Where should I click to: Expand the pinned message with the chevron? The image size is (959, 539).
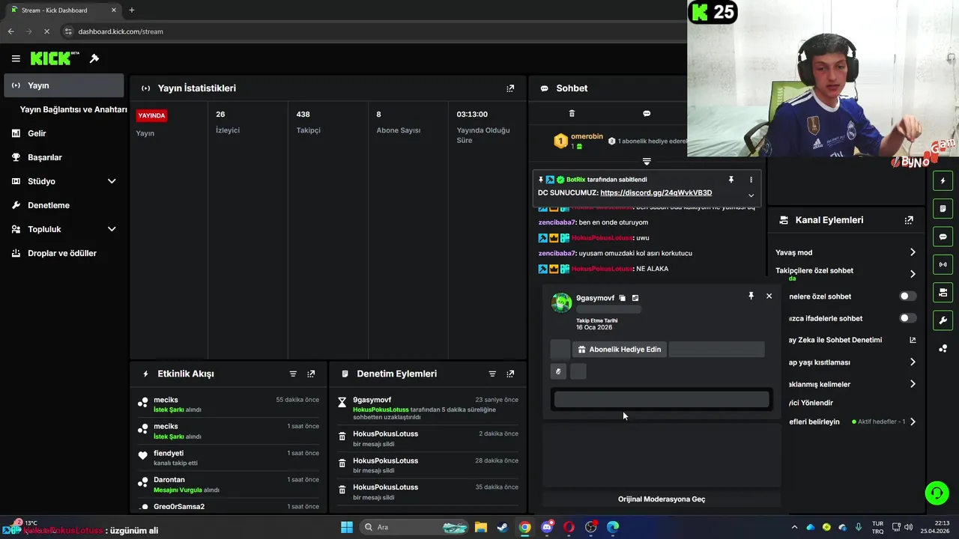click(751, 195)
